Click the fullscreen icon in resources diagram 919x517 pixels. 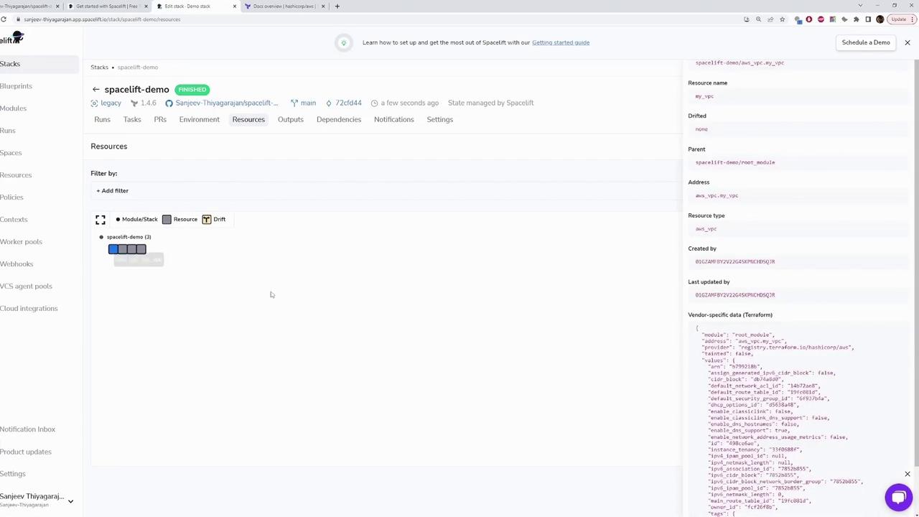101,220
